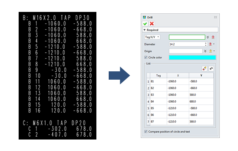Expand options chevron next to Tag/X/Y field

(208, 37)
